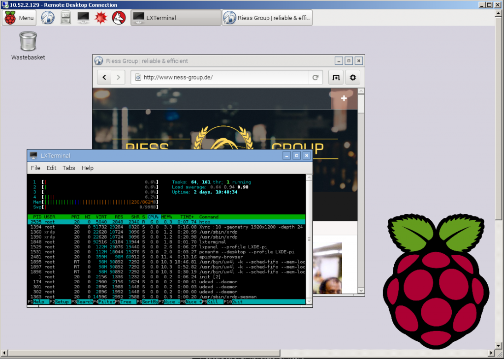The height and width of the screenshot is (359, 504).
Task: Open the File menu in LXTerminal
Action: point(35,168)
